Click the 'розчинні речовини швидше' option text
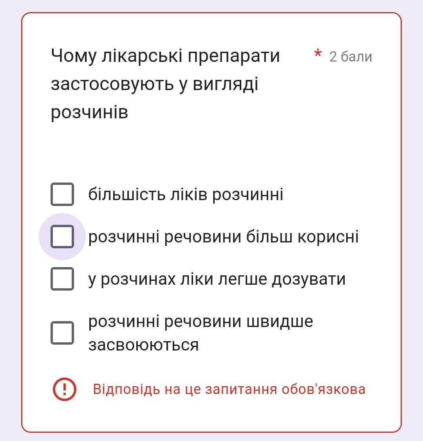The width and height of the screenshot is (423, 441). point(201,322)
